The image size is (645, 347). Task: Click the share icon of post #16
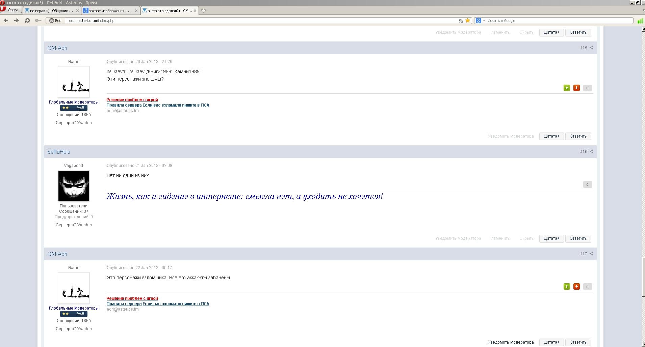(x=591, y=152)
